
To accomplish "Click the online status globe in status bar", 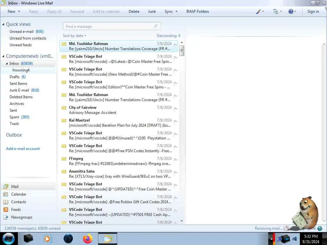I will coord(320,228).
